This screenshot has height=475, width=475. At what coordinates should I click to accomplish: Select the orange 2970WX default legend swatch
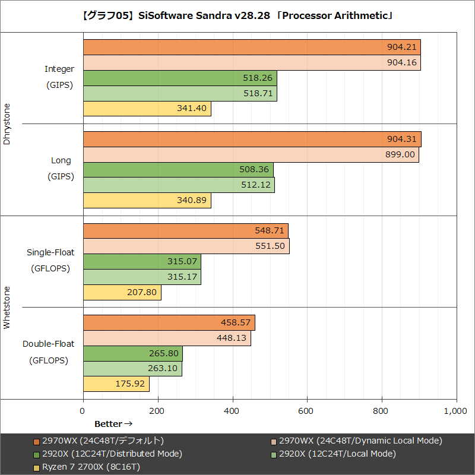(x=37, y=441)
